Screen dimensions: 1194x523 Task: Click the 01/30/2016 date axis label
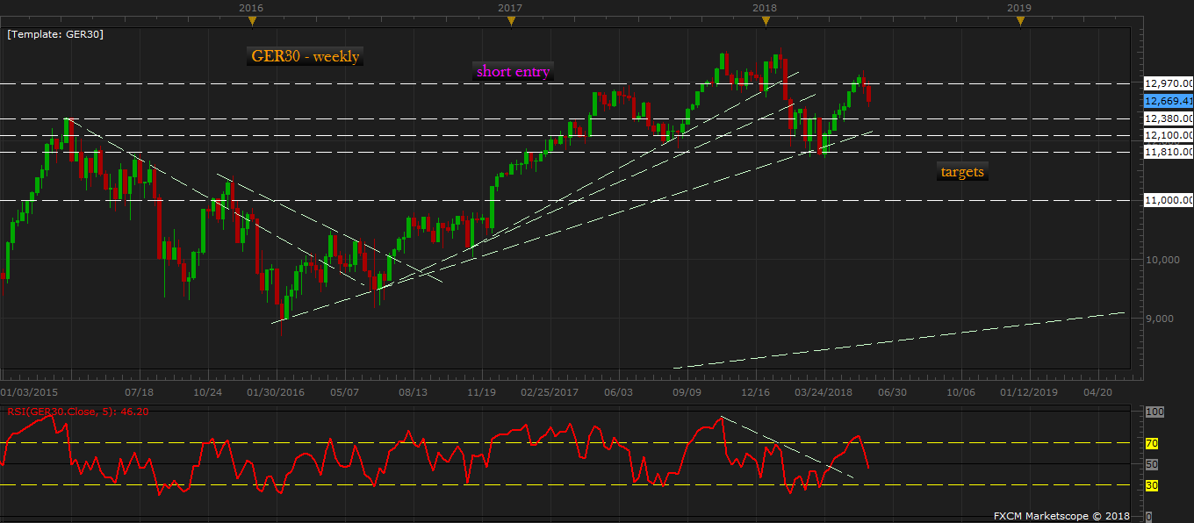(276, 392)
